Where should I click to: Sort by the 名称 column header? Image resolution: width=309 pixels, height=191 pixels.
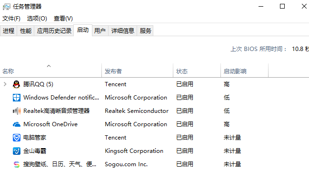click(x=9, y=71)
